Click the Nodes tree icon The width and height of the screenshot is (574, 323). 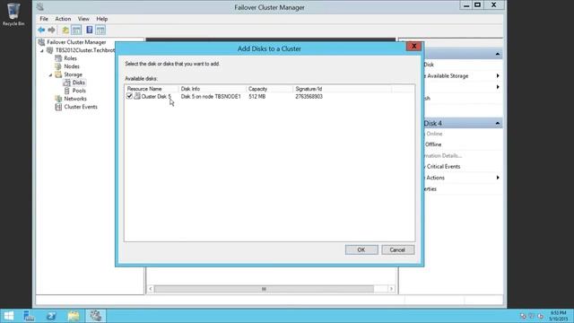click(x=58, y=66)
